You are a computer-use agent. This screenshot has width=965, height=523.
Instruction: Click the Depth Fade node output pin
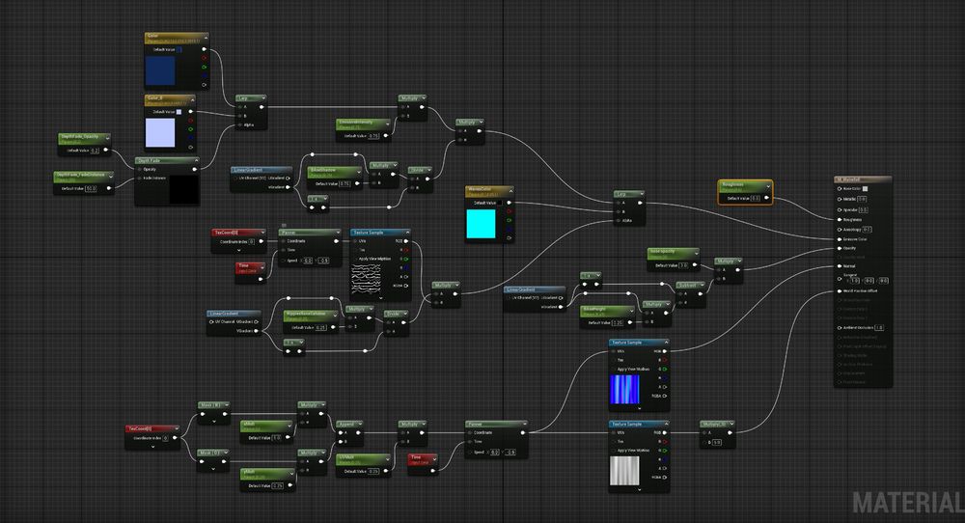[195, 169]
